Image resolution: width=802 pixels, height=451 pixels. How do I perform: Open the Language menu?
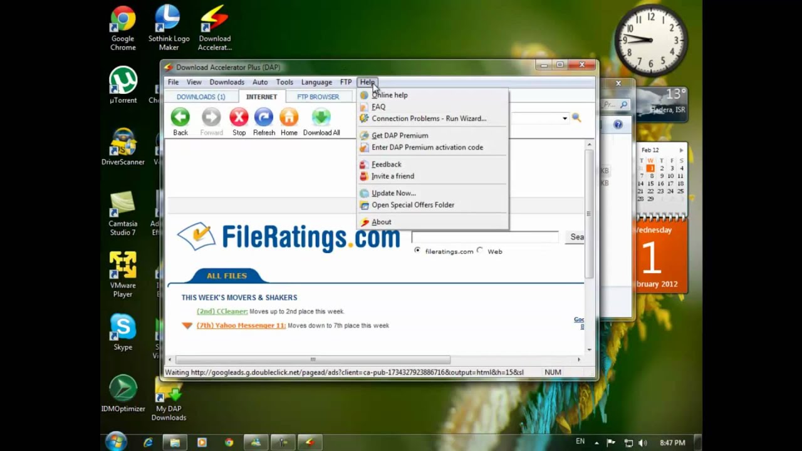click(316, 82)
